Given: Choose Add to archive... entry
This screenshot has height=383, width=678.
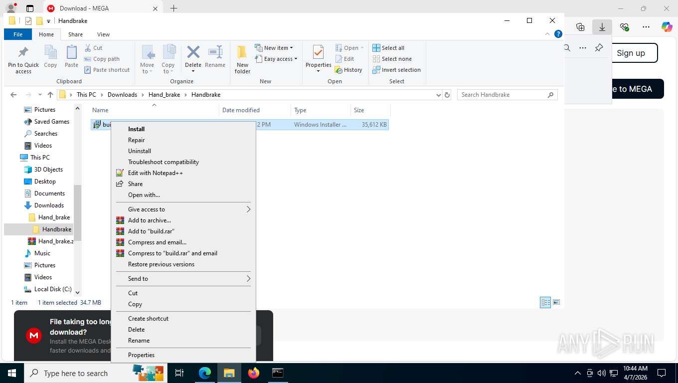Looking at the screenshot, I should tap(183, 220).
